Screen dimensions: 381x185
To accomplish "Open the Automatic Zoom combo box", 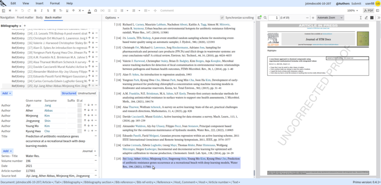I will click(330, 18).
